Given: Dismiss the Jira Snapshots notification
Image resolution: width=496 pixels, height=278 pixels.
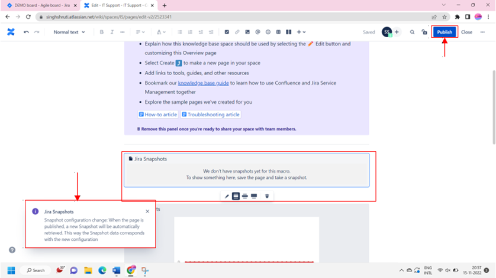Looking at the screenshot, I should [x=147, y=211].
